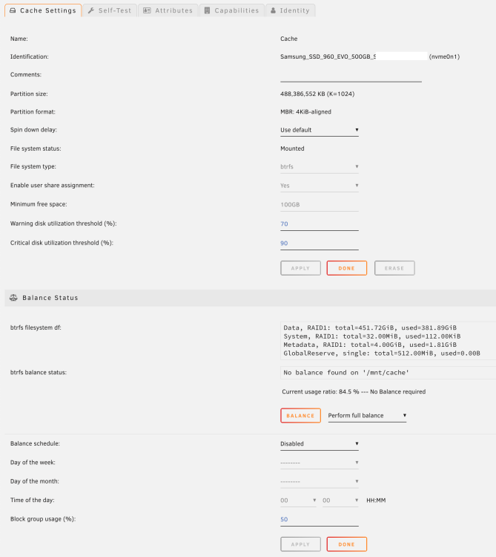The height and width of the screenshot is (557, 496).
Task: Open the Identity tab
Action: pos(291,10)
